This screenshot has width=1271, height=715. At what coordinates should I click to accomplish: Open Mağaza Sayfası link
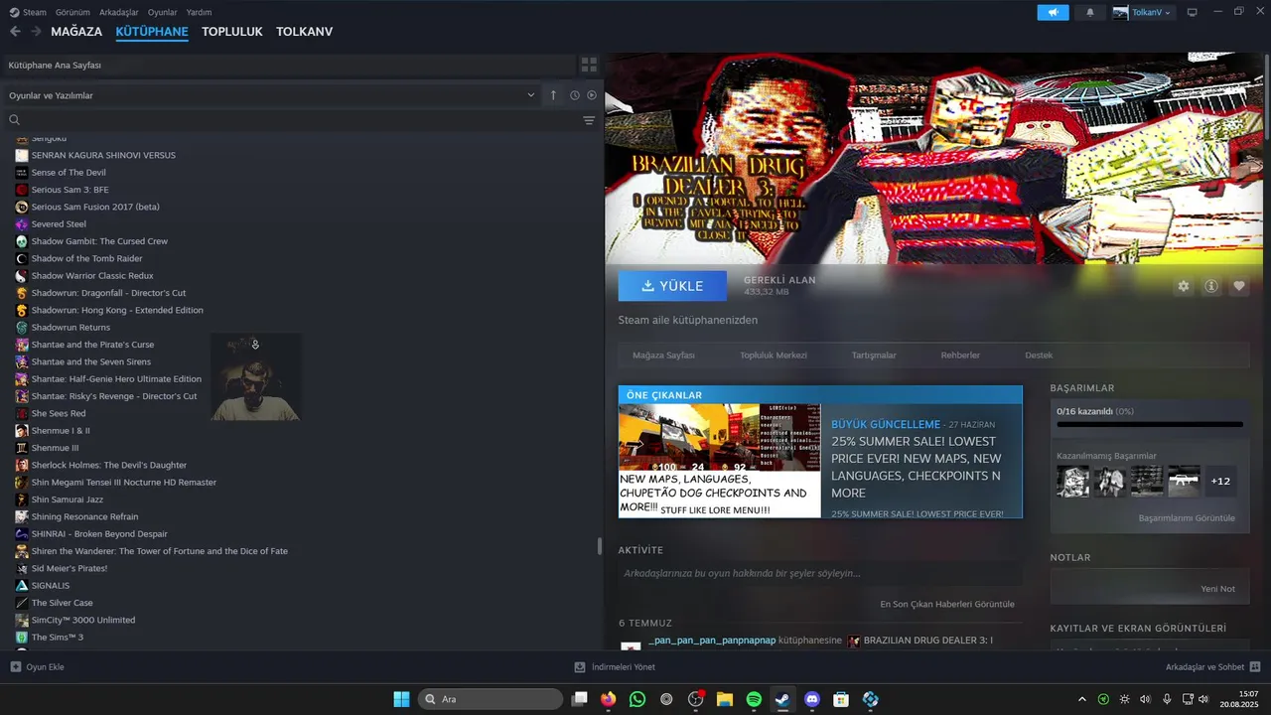pos(663,356)
